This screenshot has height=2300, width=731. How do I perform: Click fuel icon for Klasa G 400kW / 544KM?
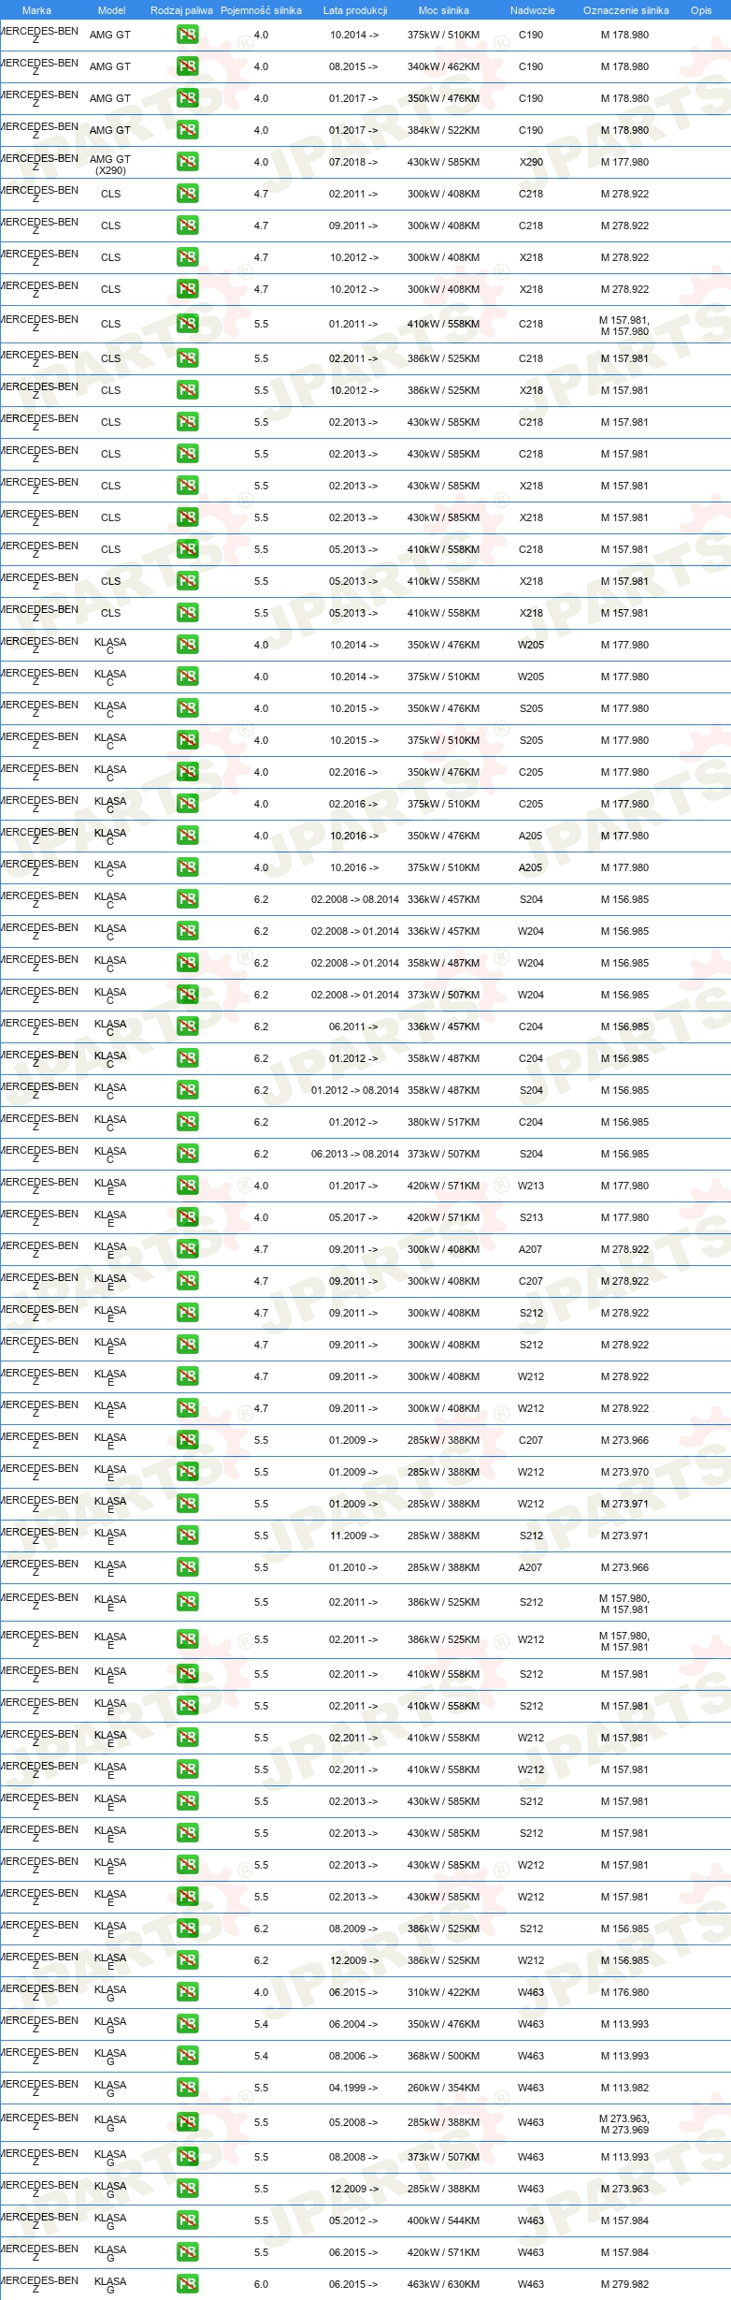[x=187, y=2220]
